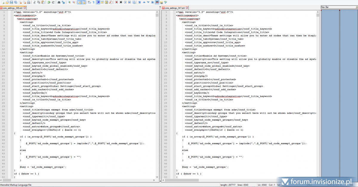358x187 pixels.
Task: Switch to core_settings_346.xml tab
Action: click(x=12, y=8)
